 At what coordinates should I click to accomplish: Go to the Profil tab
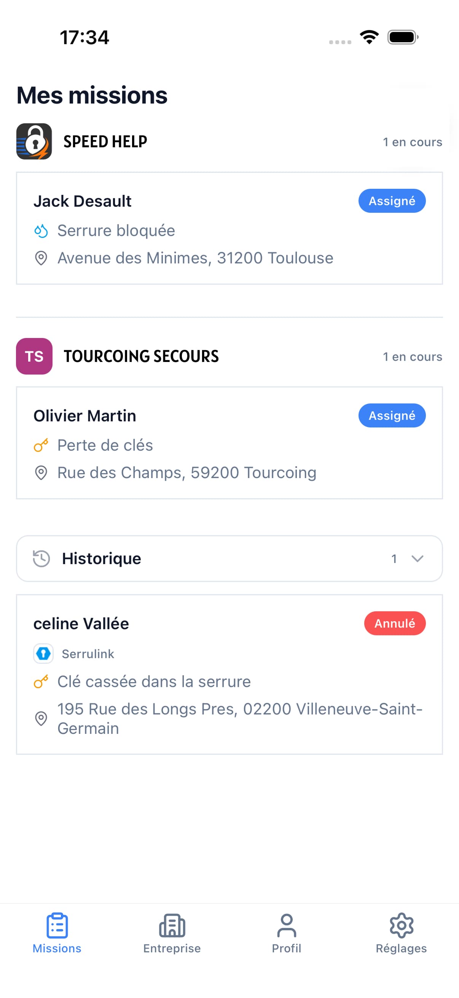click(287, 933)
